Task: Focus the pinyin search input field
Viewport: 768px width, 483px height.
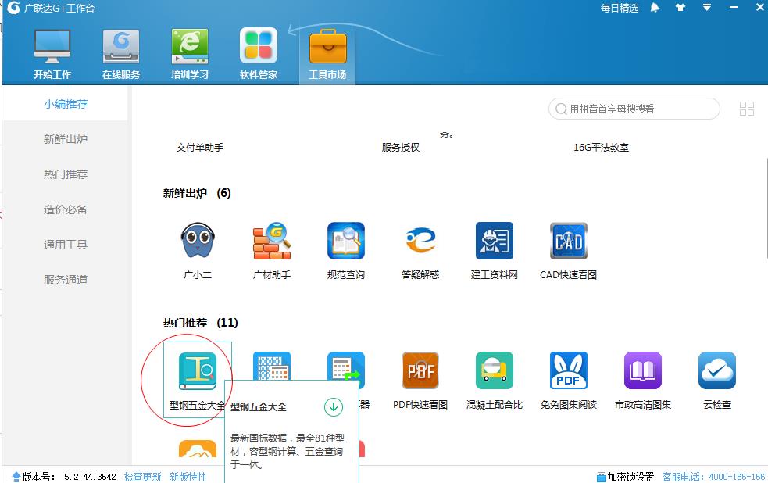Action: (634, 109)
